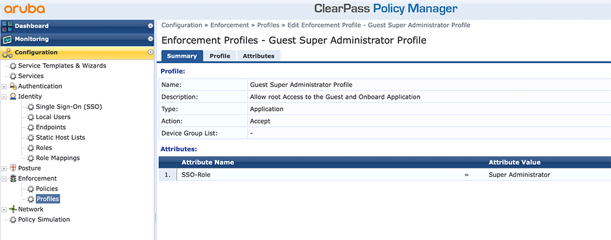Image resolution: width=611 pixels, height=240 pixels.
Task: Navigate to Endpoints
Action: (x=51, y=127)
